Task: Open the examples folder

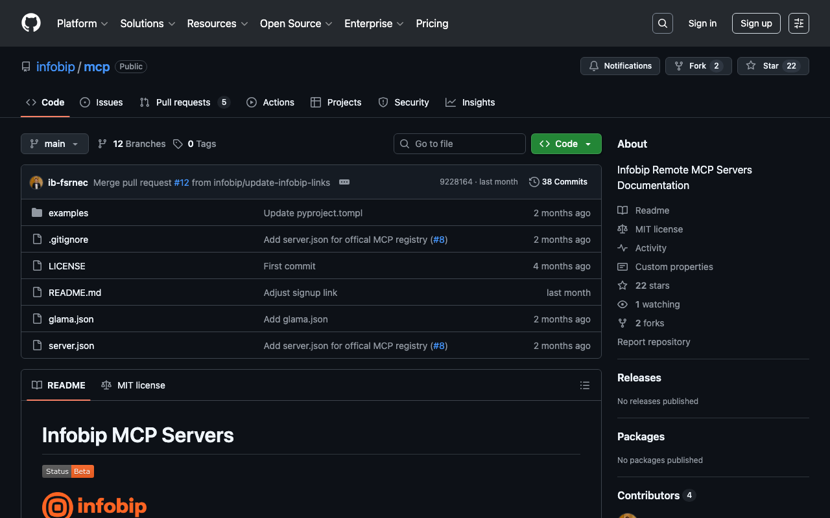Action: click(x=68, y=213)
